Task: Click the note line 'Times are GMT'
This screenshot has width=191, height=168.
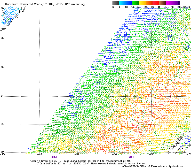Action: (50, 161)
